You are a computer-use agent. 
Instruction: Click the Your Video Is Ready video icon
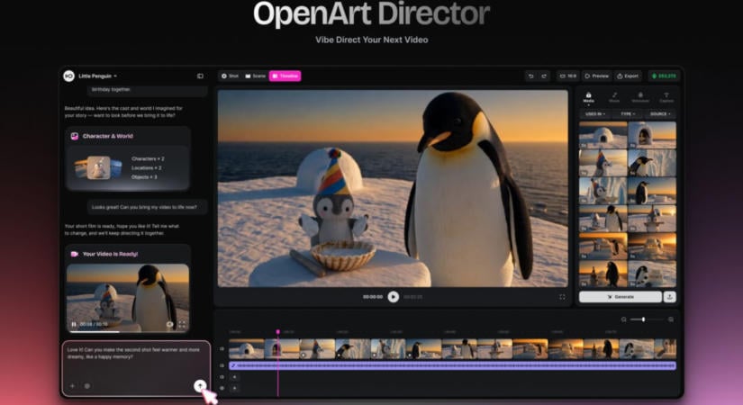(75, 254)
